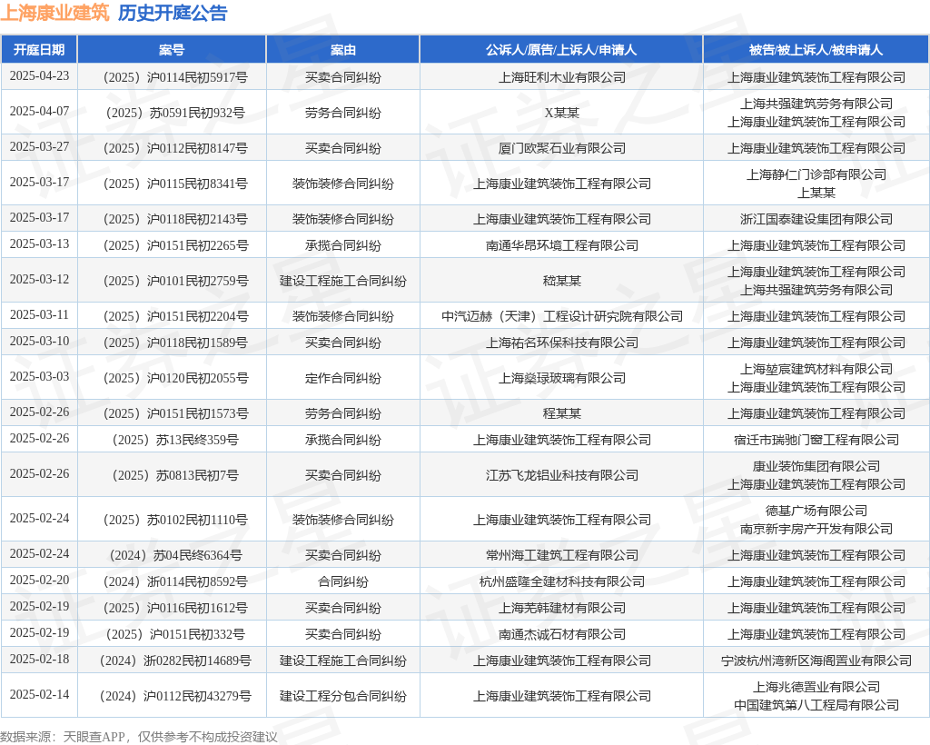
Task: Click plaintiff 上海祐名环保科技有限公司
Action: pyautogui.click(x=561, y=343)
